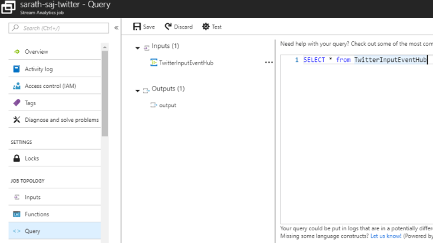Click the Inputs icon in Job Topology

point(17,197)
